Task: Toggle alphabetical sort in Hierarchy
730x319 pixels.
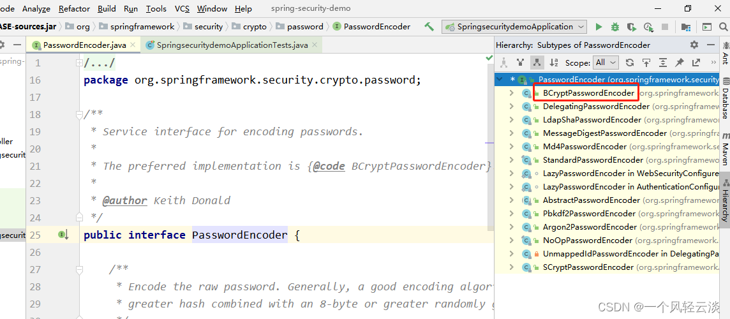Action: point(553,63)
